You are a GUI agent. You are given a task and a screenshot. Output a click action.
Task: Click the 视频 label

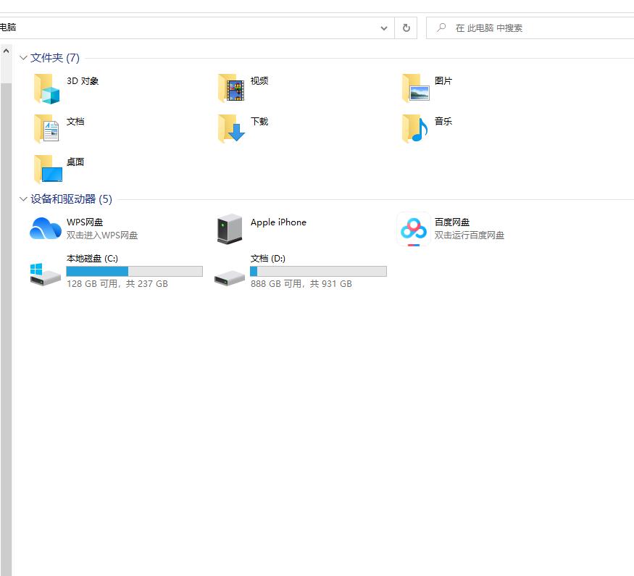click(259, 81)
